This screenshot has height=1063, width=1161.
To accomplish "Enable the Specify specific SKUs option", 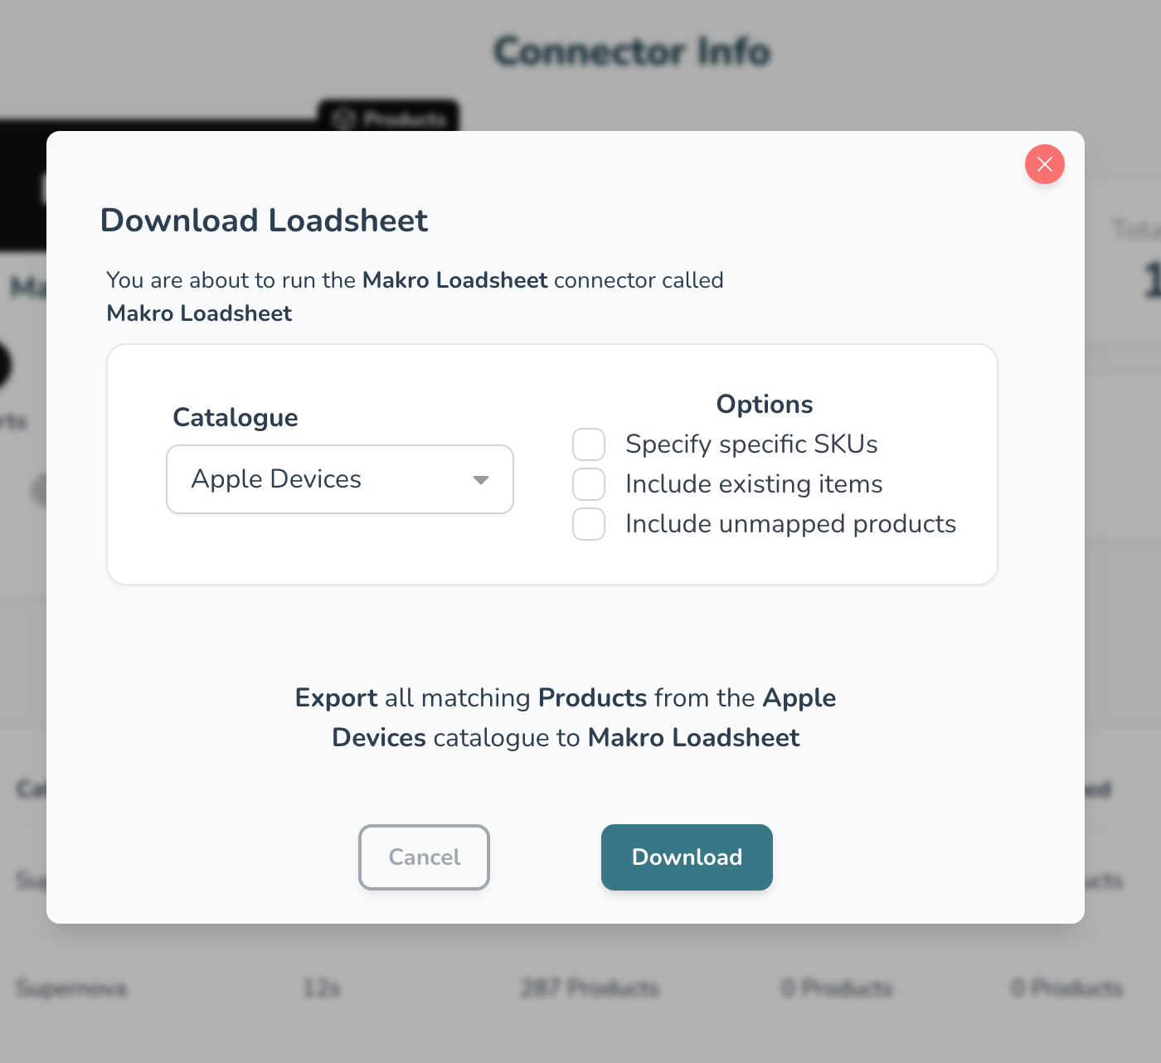I will 588,444.
